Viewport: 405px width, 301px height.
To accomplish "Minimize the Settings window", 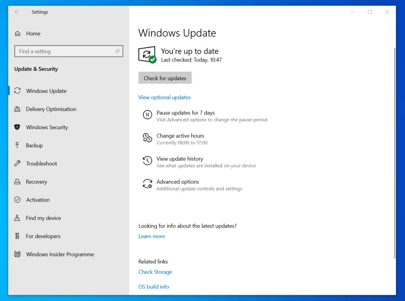I will click(352, 12).
